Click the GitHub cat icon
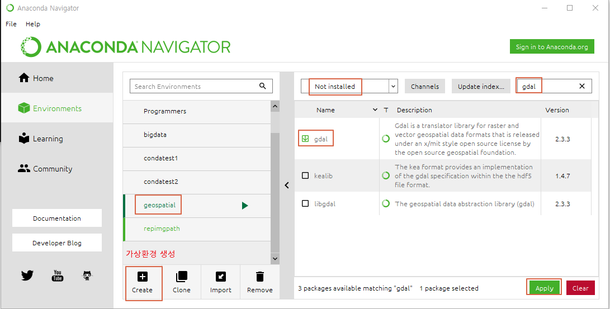Screen dimensions: 610x309 [x=88, y=275]
